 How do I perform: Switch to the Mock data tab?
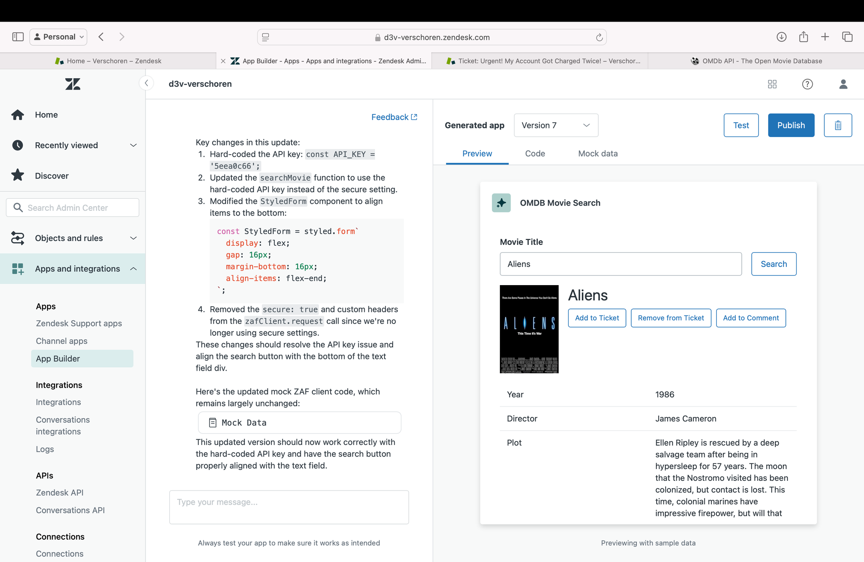coord(598,153)
